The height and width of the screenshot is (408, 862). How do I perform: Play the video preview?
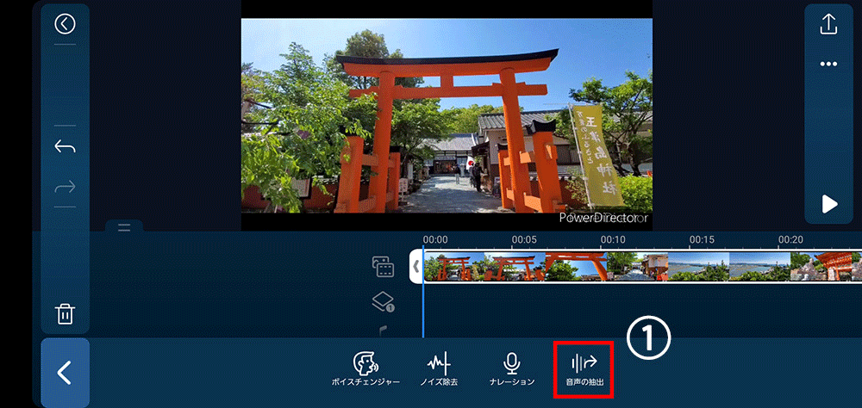(x=829, y=204)
